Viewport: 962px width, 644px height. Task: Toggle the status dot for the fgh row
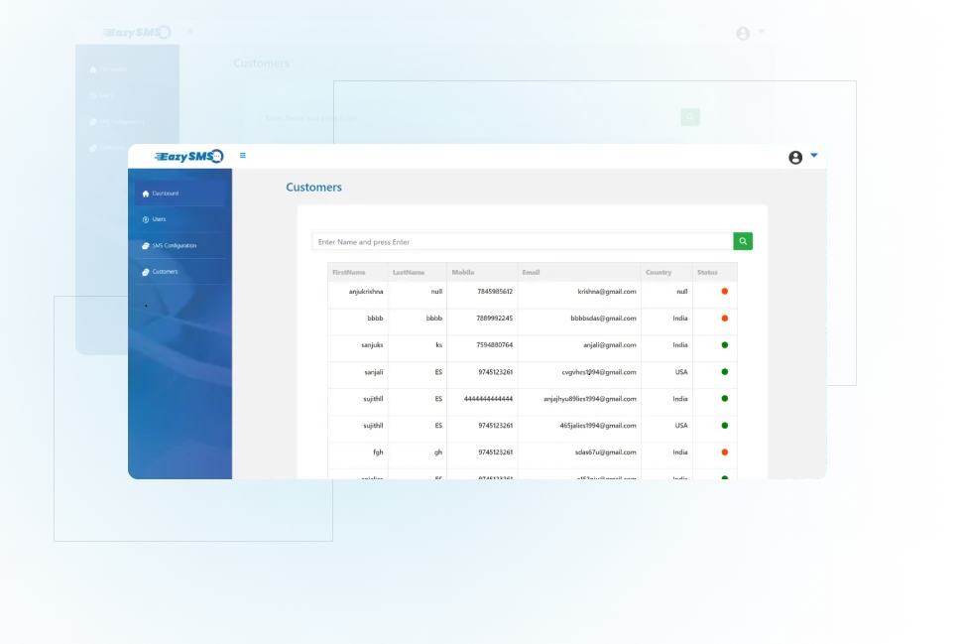point(724,452)
